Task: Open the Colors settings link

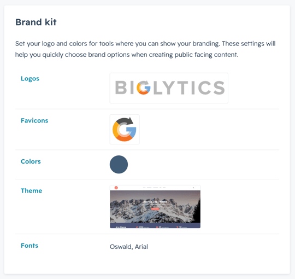Action: click(31, 161)
